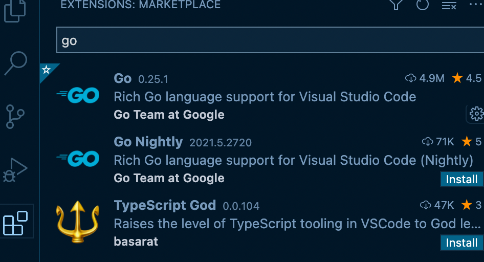Open the Search view in activity bar
This screenshot has height=262, width=484.
(x=16, y=63)
